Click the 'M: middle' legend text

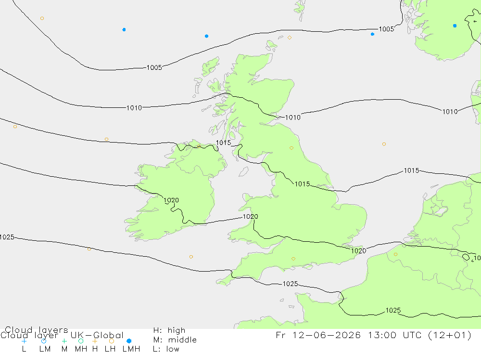pos(175,340)
